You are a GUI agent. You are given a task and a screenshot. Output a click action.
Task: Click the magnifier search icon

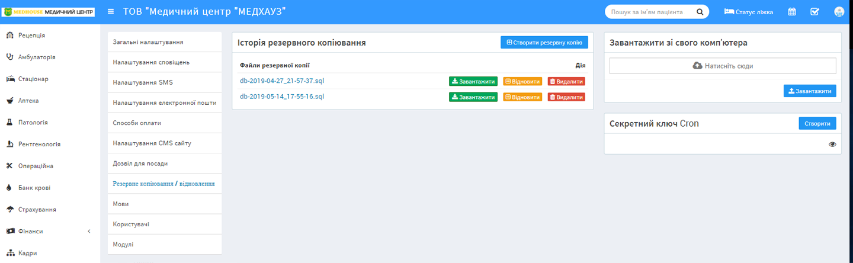pos(700,12)
